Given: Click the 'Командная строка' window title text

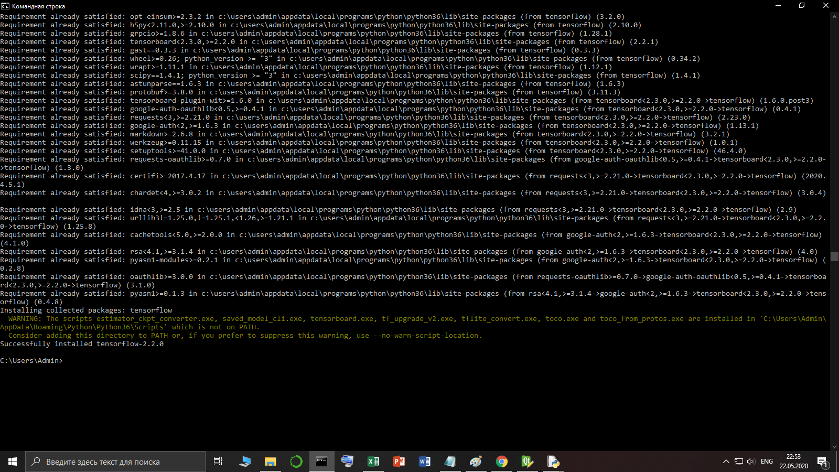Looking at the screenshot, I should point(38,6).
